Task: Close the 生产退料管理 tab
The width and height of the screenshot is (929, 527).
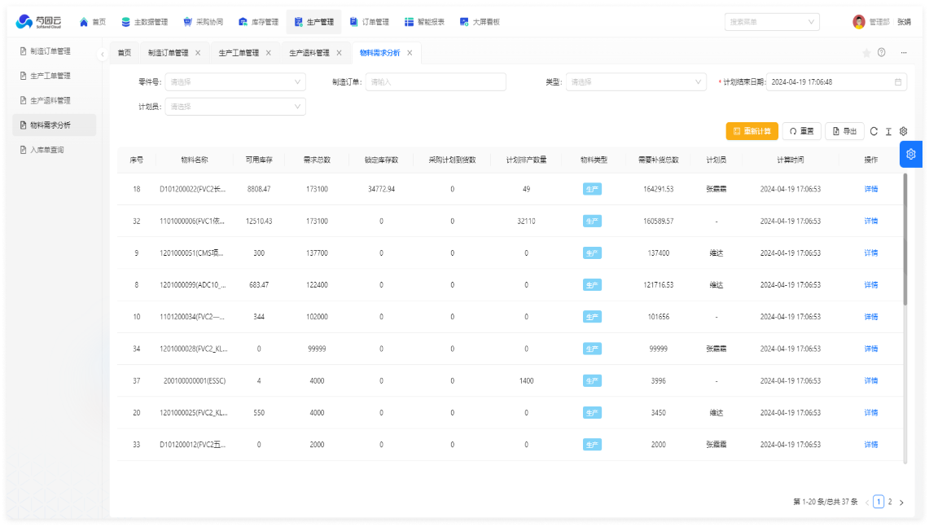Action: click(339, 53)
